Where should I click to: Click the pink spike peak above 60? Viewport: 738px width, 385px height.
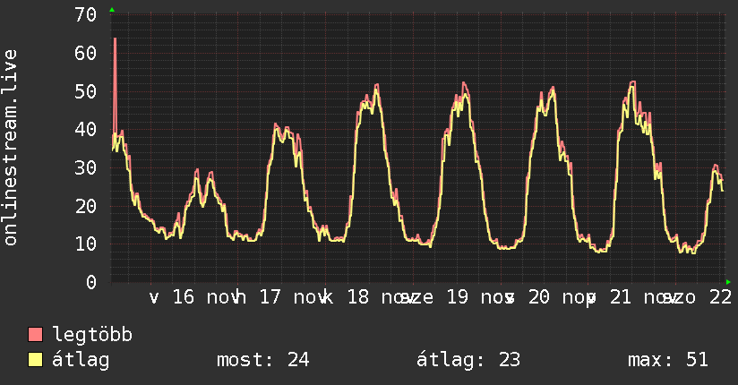[115, 39]
